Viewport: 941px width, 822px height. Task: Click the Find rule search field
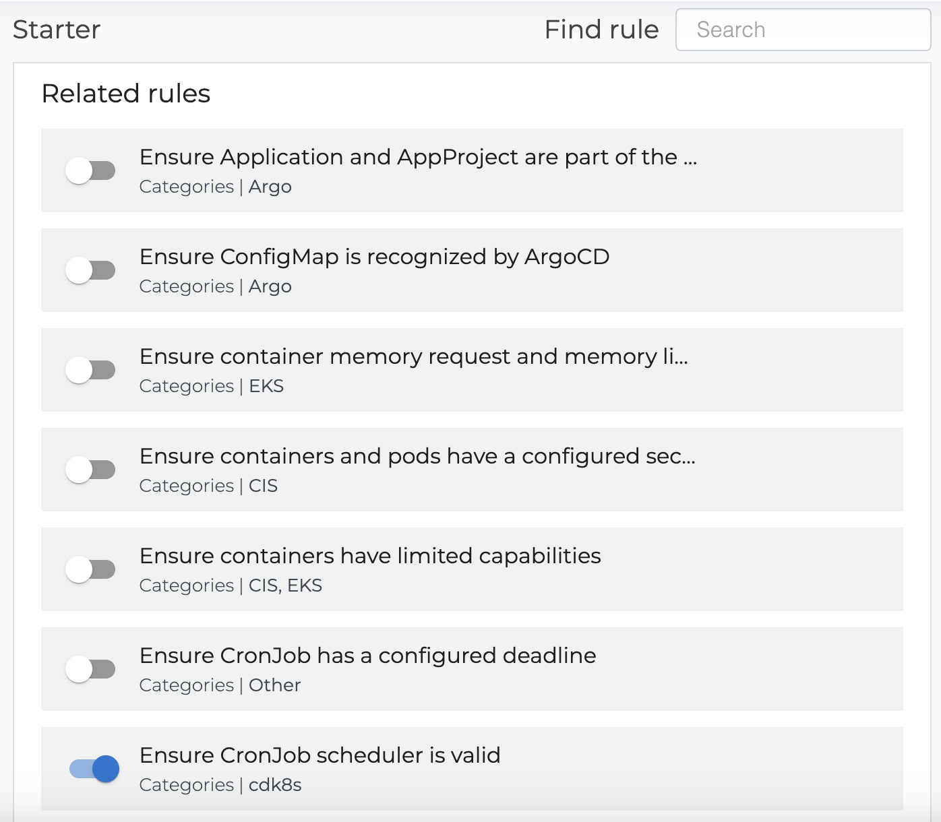[803, 30]
